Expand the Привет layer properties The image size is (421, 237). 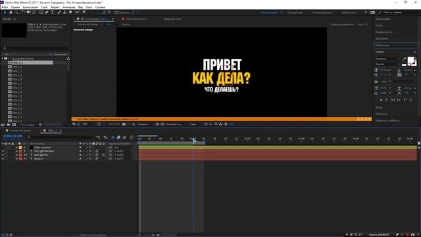coord(17,159)
